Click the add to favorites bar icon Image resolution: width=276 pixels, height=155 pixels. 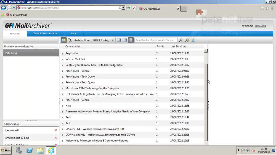[x=2, y=15]
